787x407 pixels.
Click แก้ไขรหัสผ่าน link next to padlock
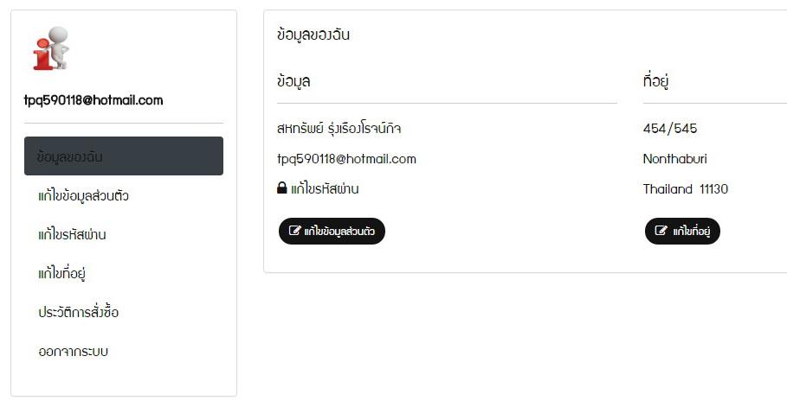point(325,188)
